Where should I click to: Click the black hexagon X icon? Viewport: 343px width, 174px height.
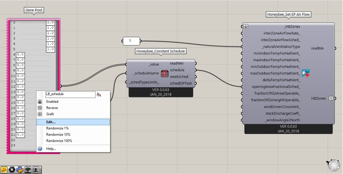12,170
